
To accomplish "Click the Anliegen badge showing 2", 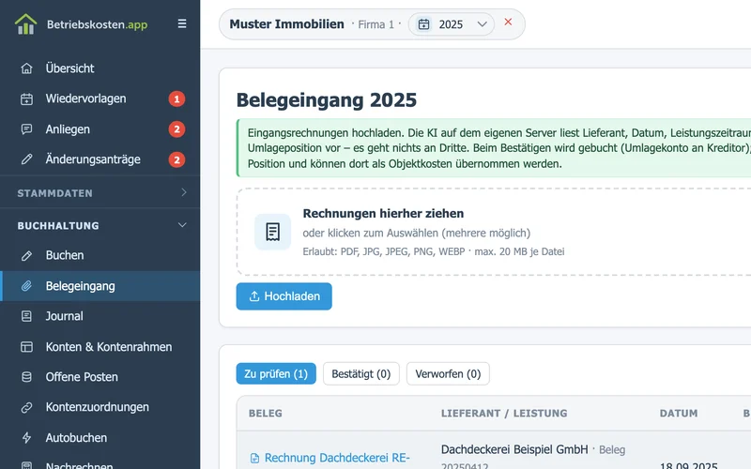I will tap(176, 129).
